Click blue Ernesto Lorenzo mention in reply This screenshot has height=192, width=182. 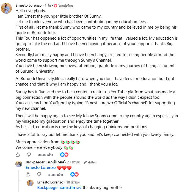[41, 168]
